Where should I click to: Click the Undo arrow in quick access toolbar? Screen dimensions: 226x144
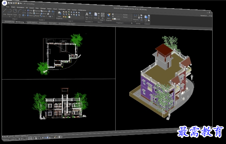pyautogui.click(x=21, y=3)
